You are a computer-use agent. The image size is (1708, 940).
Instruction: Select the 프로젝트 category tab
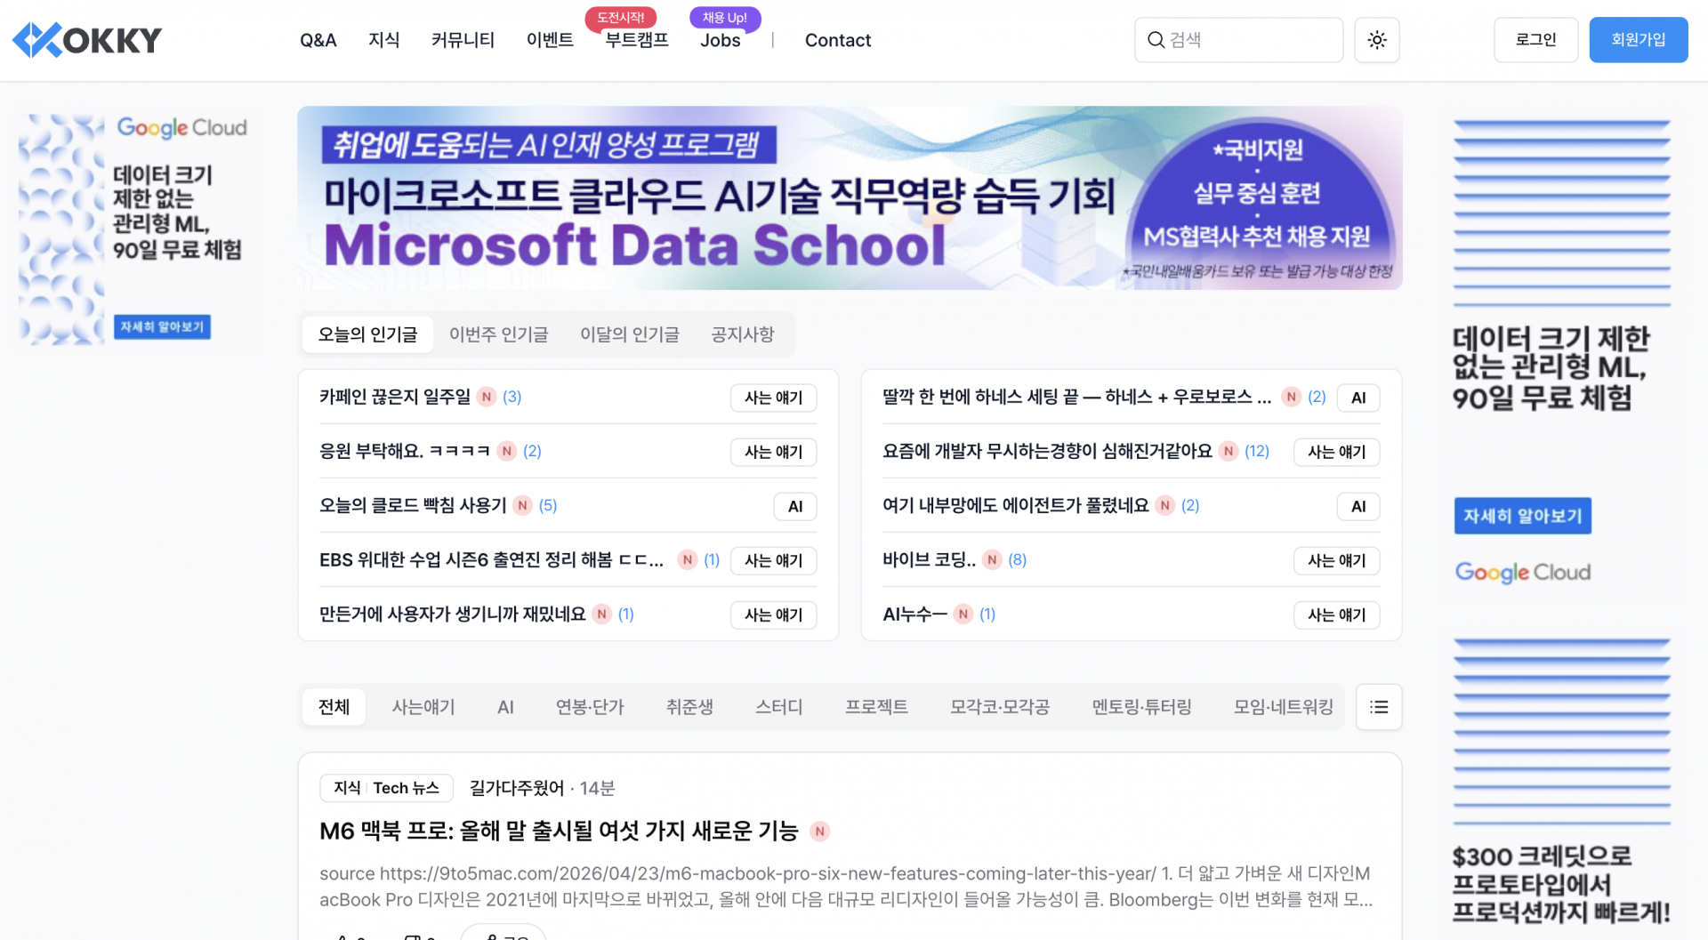point(876,707)
